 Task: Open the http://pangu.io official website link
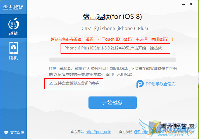[99, 132]
